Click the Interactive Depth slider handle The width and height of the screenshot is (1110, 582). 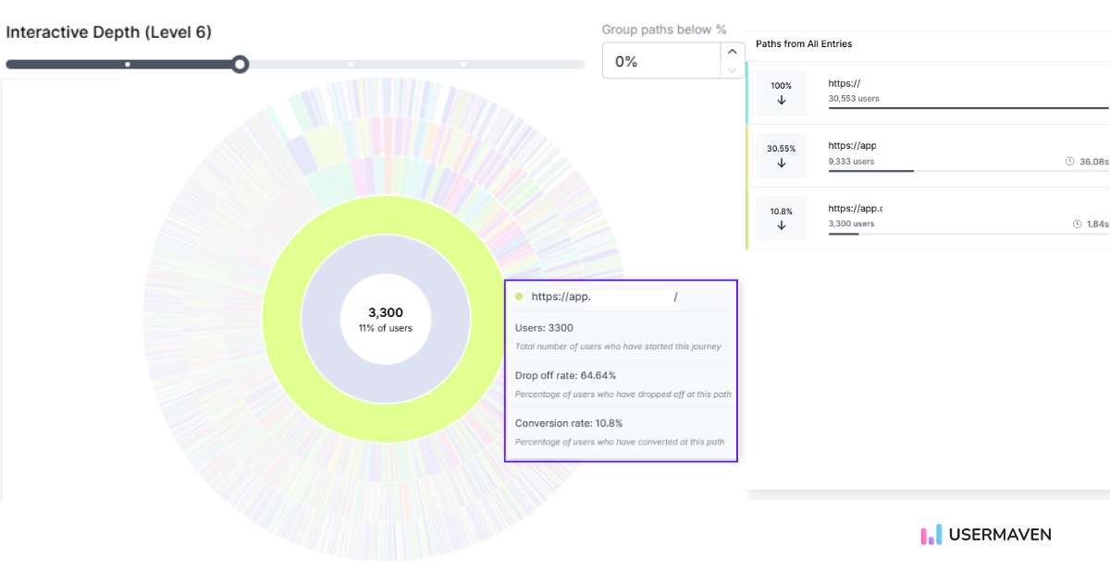240,65
